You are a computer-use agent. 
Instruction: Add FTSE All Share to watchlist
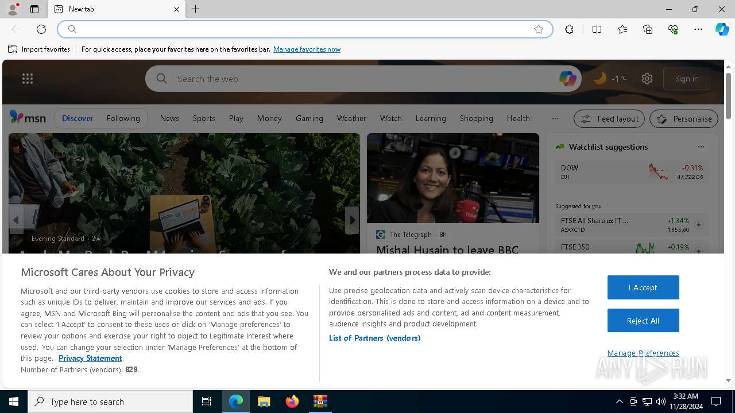coord(699,225)
